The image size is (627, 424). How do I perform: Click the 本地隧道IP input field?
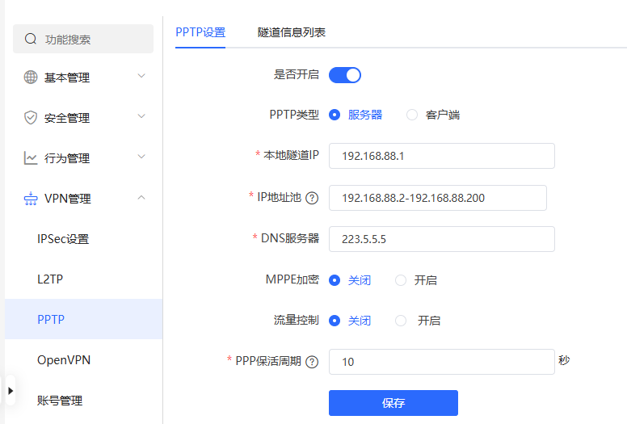coord(441,156)
